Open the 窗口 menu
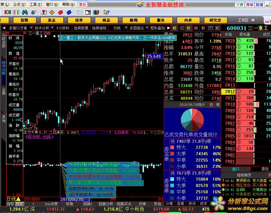The image size is (271, 213). click(52, 4)
